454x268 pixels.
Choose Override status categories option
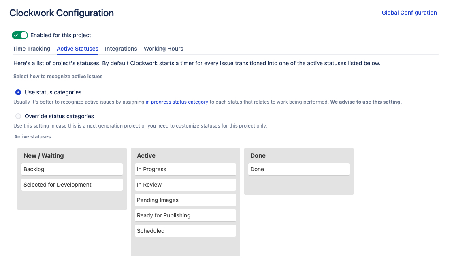click(x=18, y=116)
